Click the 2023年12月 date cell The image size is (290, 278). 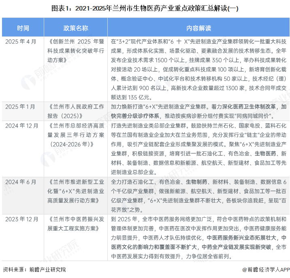coord(23,219)
